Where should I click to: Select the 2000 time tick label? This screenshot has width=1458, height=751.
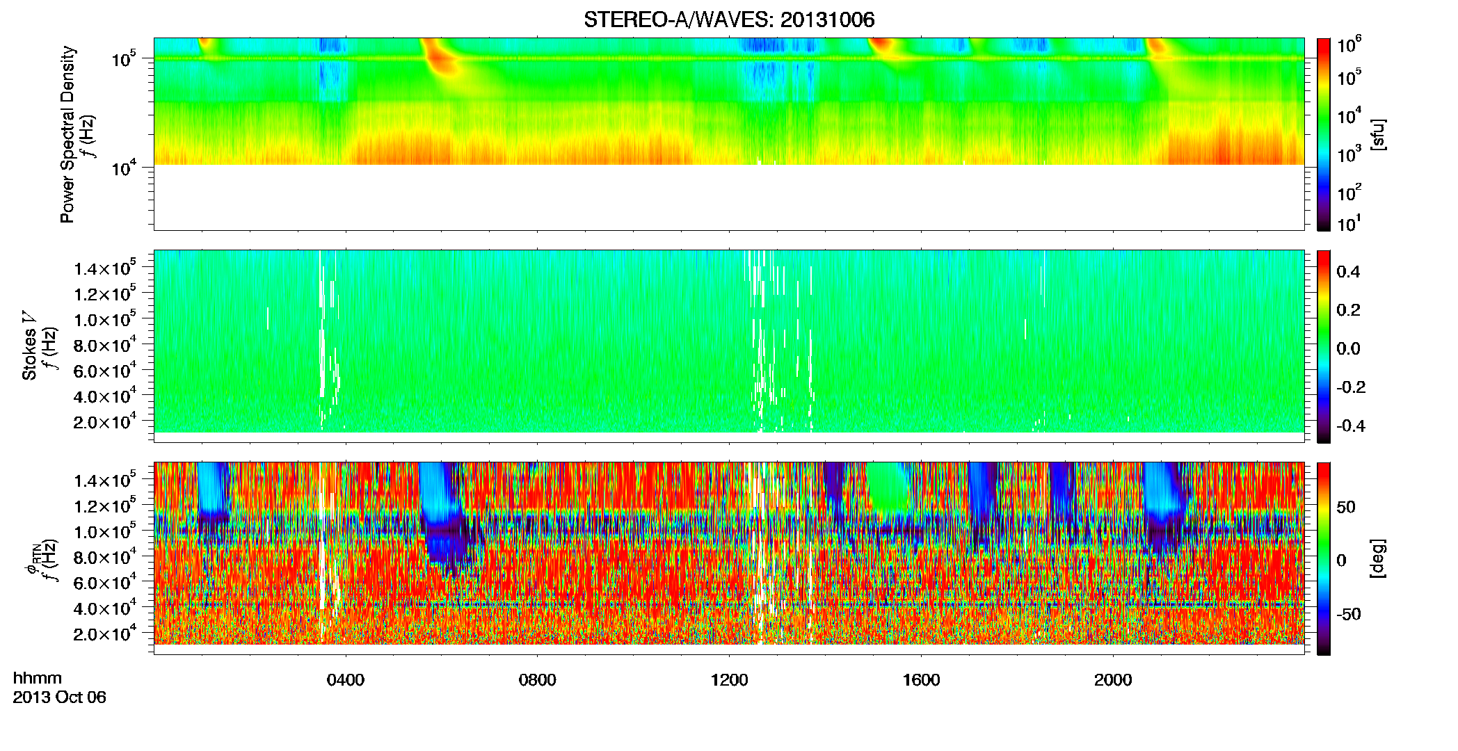point(1113,680)
